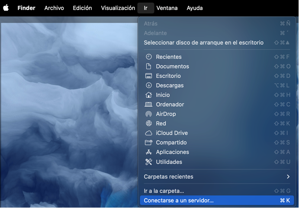Open Carpetas recientes submenu entry
299x208 pixels.
point(217,177)
